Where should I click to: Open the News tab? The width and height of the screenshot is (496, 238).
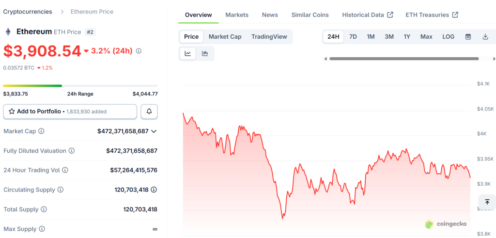(x=270, y=15)
